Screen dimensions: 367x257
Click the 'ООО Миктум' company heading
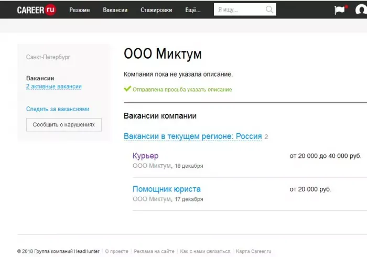[x=163, y=53]
